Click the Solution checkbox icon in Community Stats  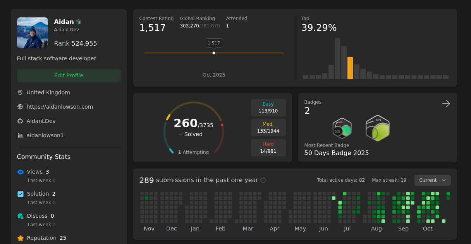[20, 194]
